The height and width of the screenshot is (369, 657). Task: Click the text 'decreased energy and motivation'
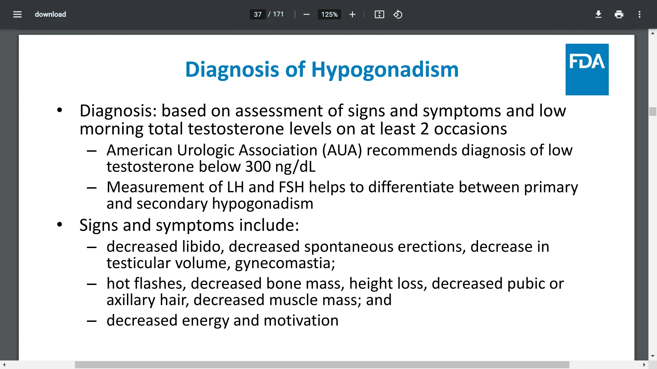[x=222, y=320]
